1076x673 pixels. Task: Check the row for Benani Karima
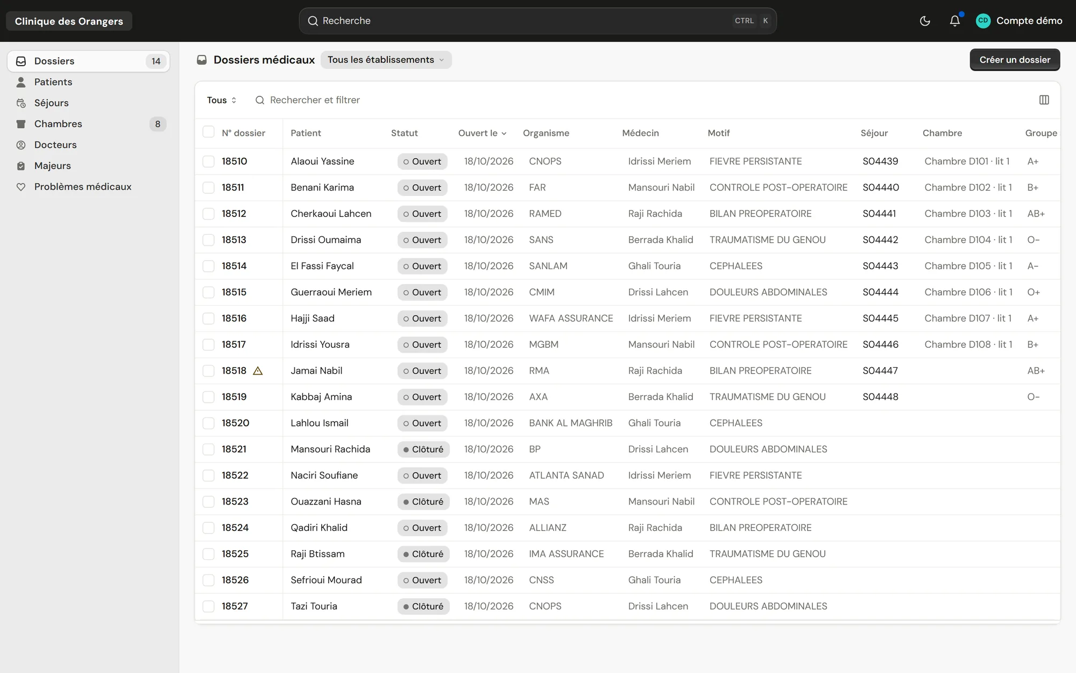click(x=208, y=187)
